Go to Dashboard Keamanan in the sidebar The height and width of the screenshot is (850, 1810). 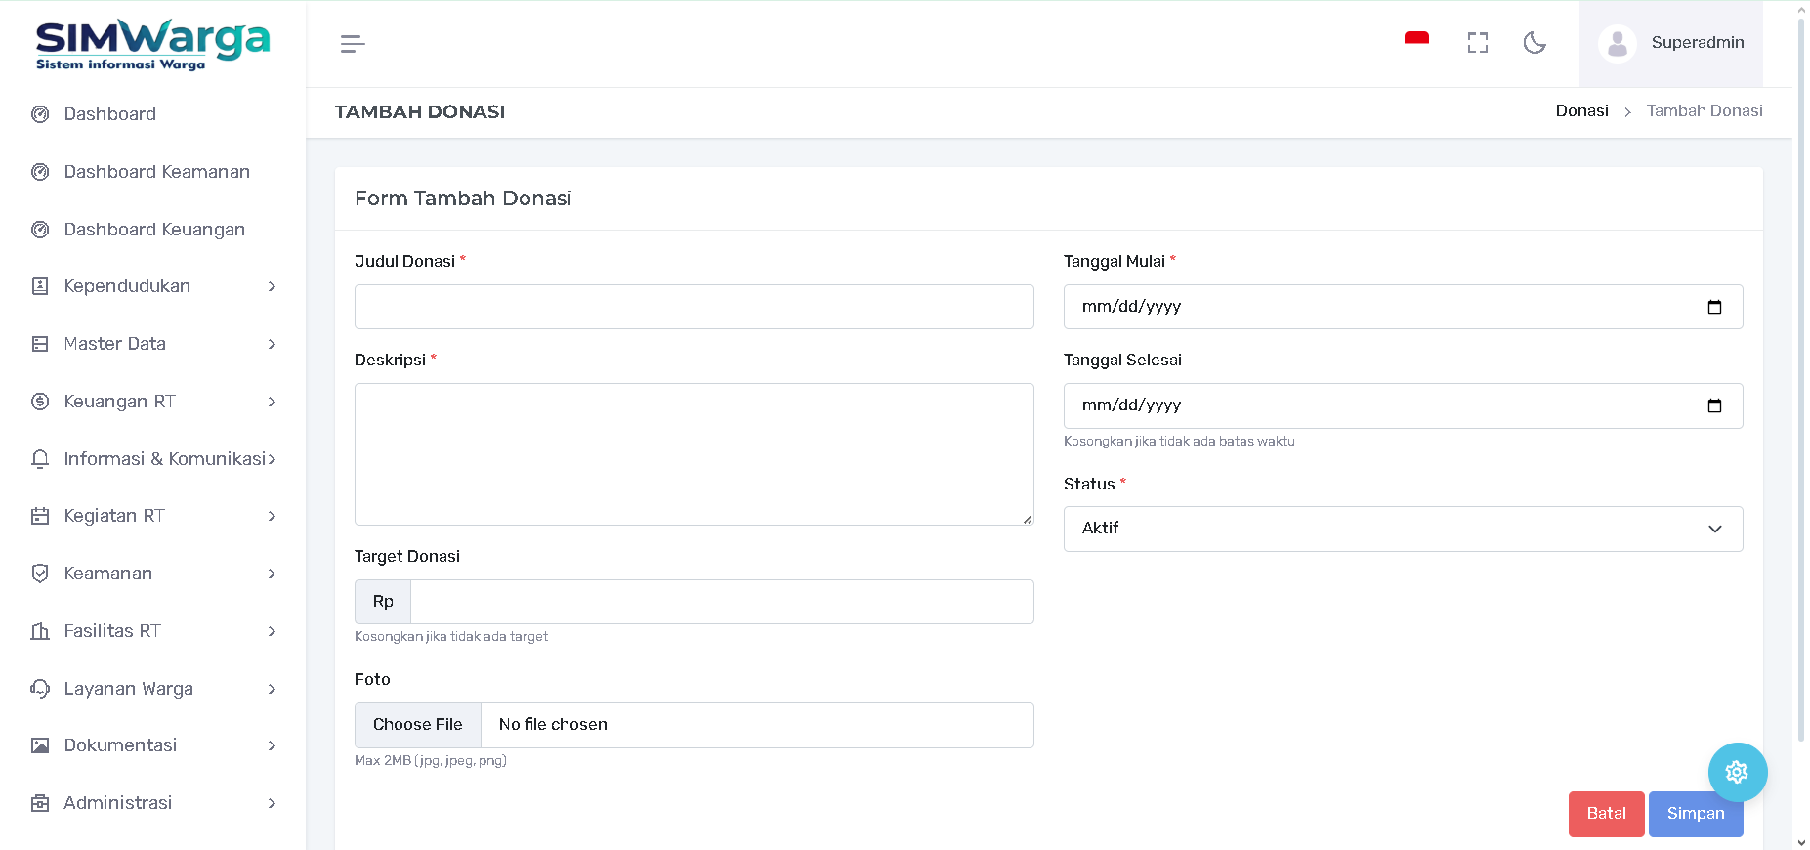[x=156, y=172]
